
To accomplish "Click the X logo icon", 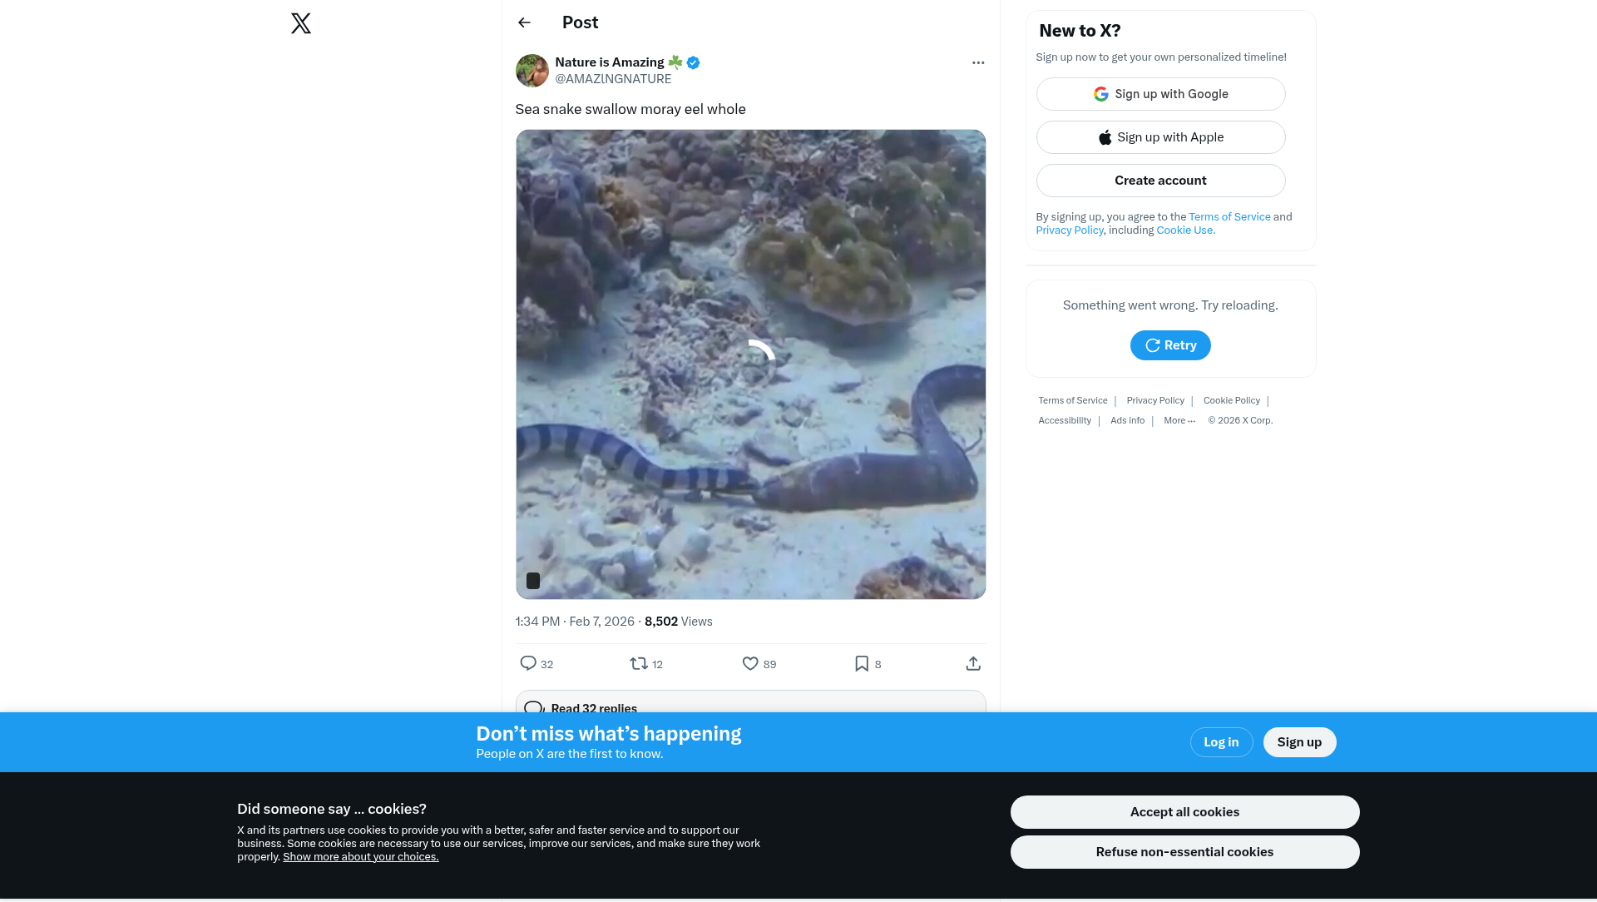I will [301, 23].
